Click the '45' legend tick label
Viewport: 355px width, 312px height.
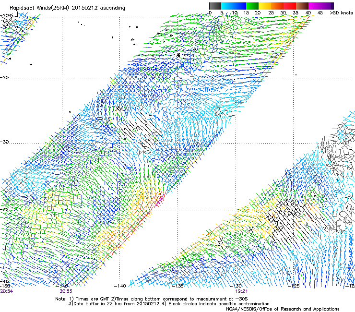coord(320,12)
